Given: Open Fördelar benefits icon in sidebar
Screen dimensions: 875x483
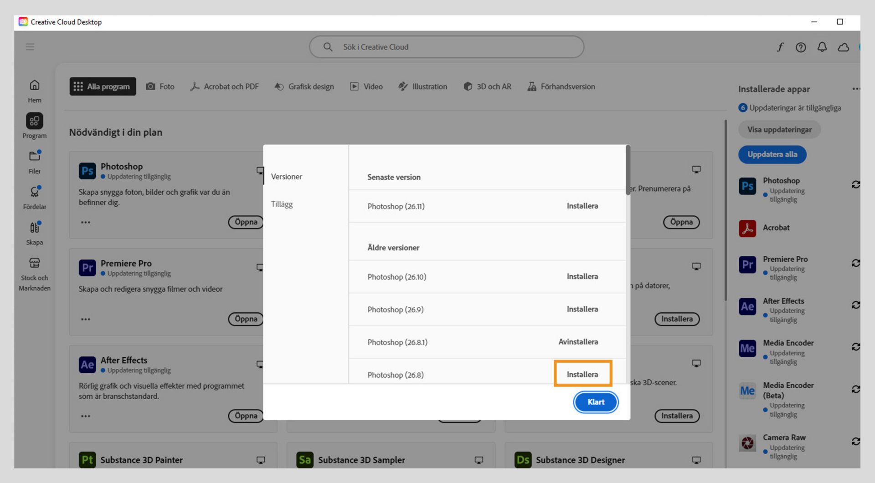Looking at the screenshot, I should 35,192.
